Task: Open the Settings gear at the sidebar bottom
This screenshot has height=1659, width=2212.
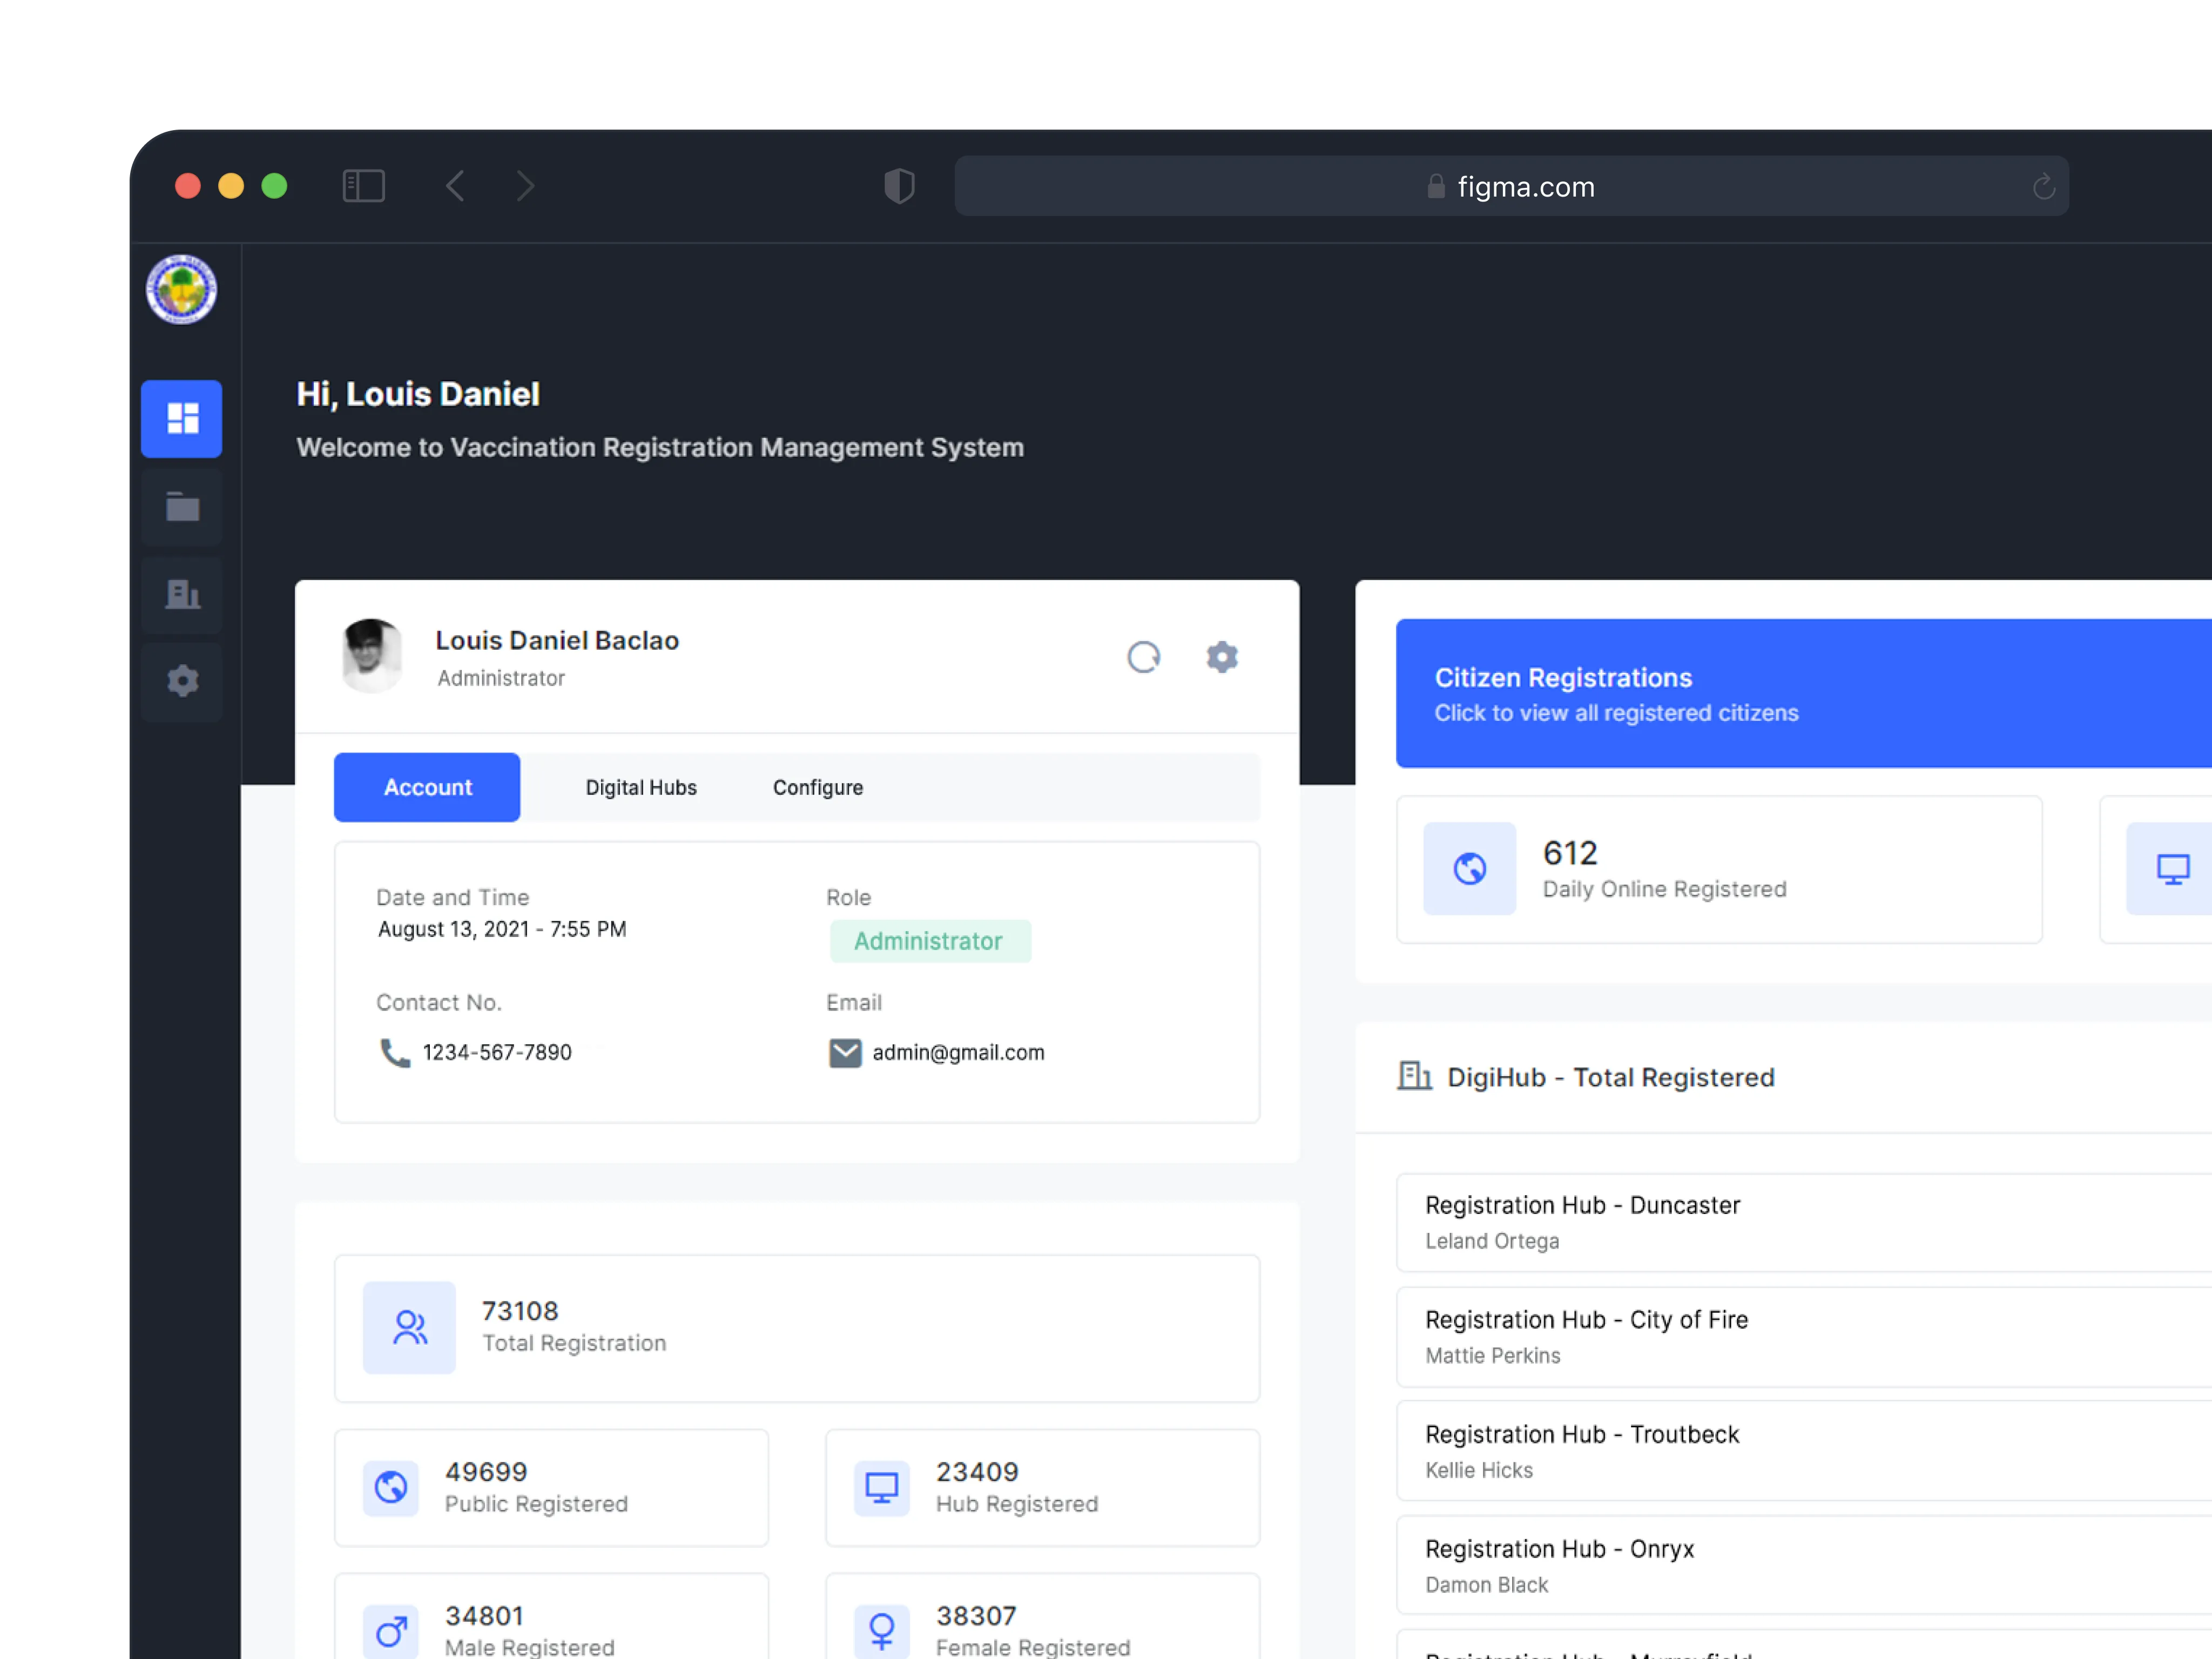Action: point(181,681)
